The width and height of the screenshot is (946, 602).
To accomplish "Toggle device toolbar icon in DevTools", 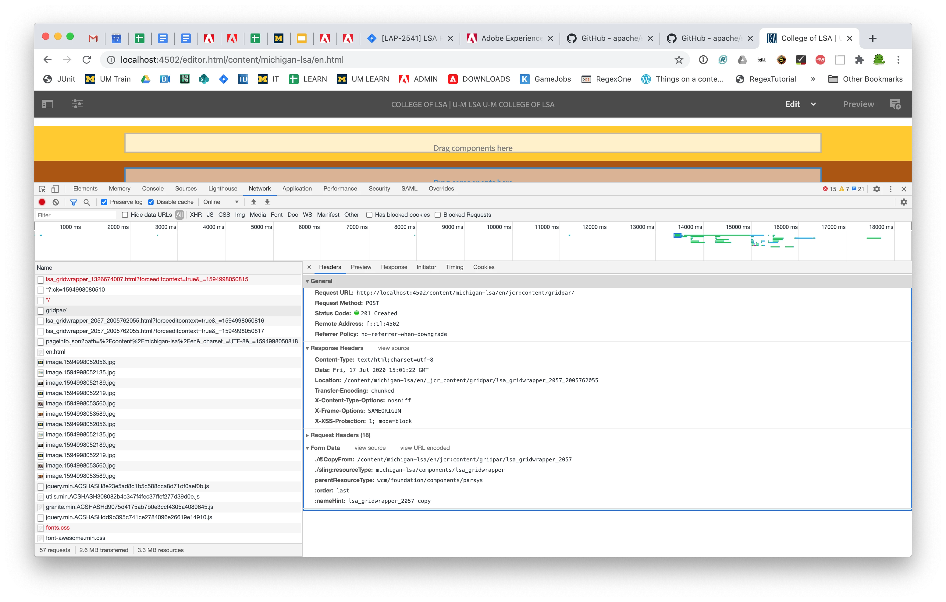I will (55, 189).
